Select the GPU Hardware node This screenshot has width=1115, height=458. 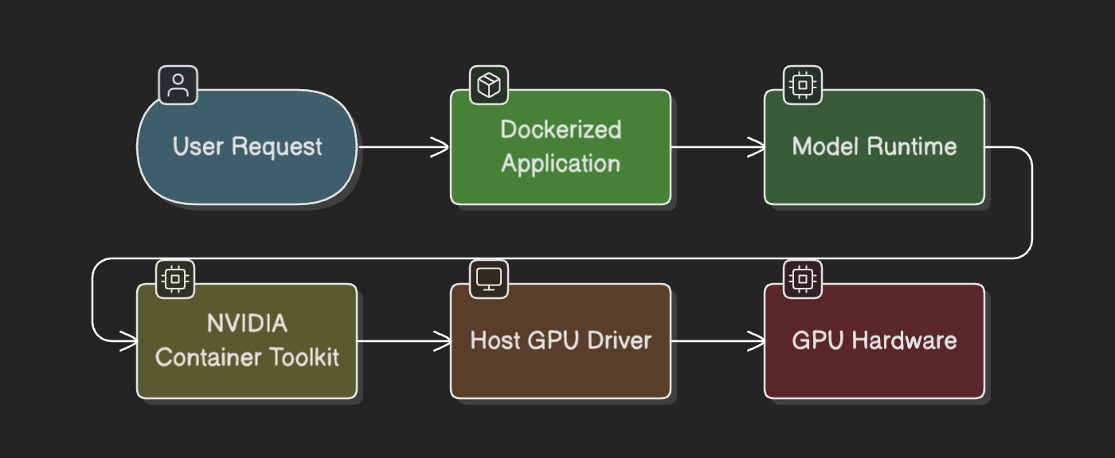(x=874, y=340)
